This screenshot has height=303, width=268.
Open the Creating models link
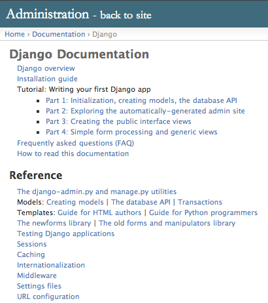75,202
